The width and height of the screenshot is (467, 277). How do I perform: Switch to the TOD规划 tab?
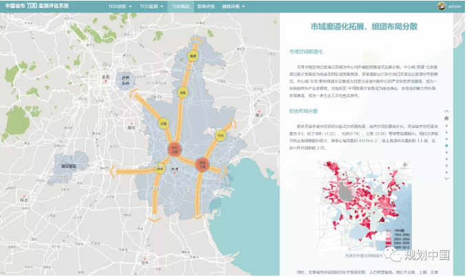180,5
